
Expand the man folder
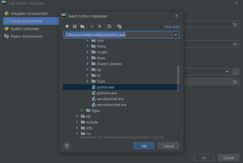(87, 41)
